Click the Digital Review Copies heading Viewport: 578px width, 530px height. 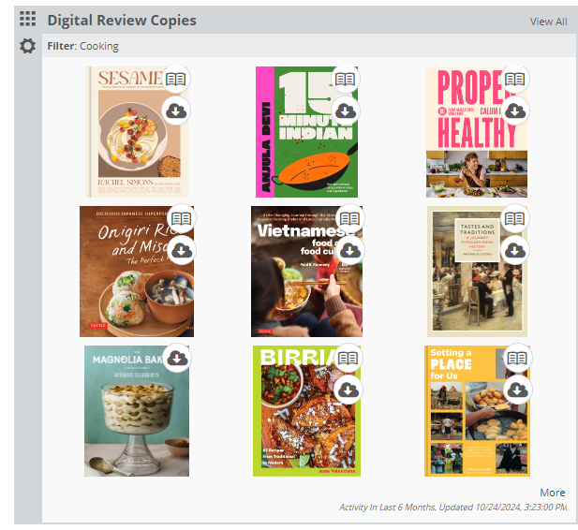[x=122, y=21]
